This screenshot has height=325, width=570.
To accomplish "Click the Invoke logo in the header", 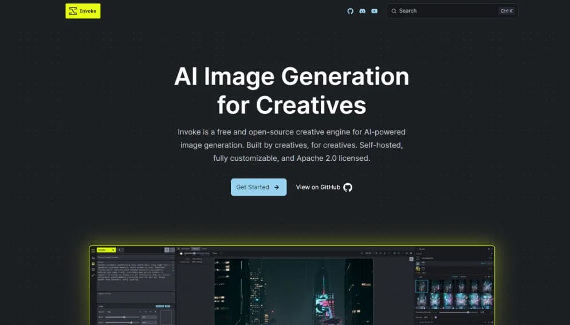I will (83, 11).
